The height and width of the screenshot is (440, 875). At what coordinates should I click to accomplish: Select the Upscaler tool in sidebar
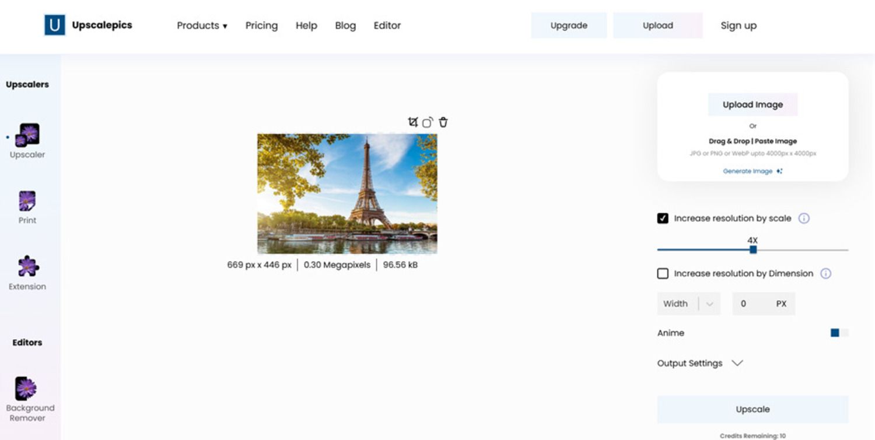coord(27,135)
